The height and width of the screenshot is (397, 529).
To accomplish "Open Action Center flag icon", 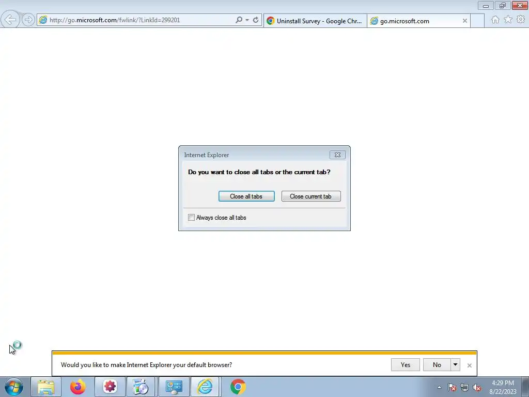I will (452, 388).
